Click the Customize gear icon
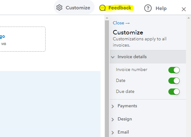This screenshot has height=137, width=191. 59,8
